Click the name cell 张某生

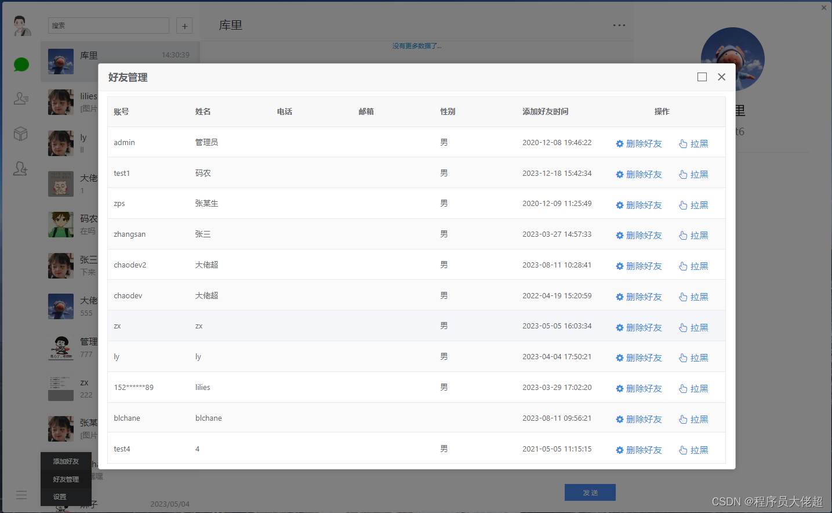(x=207, y=204)
